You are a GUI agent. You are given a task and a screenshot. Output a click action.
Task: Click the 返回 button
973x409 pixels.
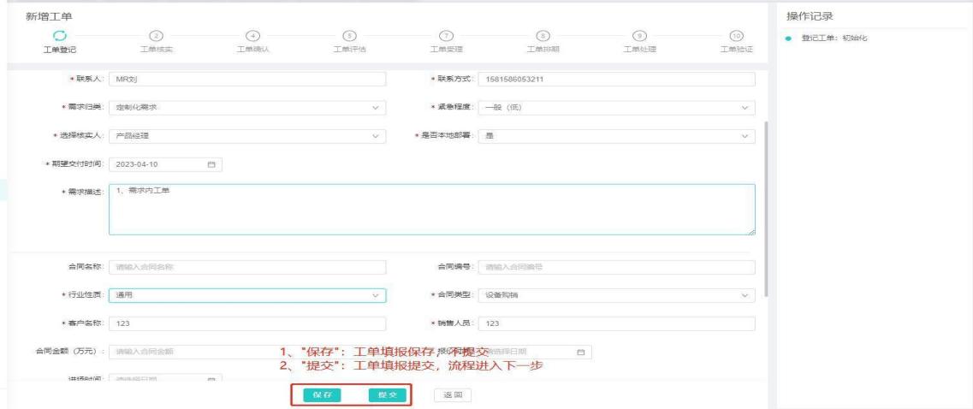click(x=453, y=394)
